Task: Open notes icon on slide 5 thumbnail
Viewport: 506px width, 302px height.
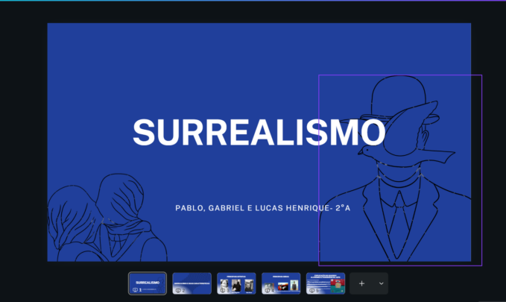Action: click(x=312, y=290)
